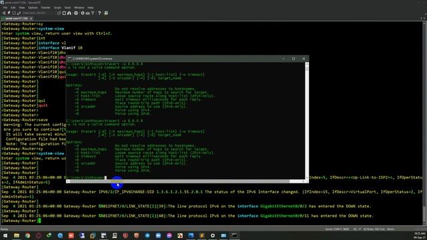The height and width of the screenshot is (240, 427).
Task: Close the cmd.exe window
Action: [x=304, y=59]
